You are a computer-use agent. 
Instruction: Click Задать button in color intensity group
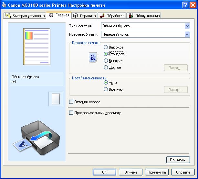[x=176, y=90]
